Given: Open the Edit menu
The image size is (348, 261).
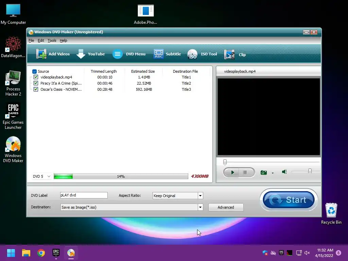Looking at the screenshot, I should pos(41,40).
